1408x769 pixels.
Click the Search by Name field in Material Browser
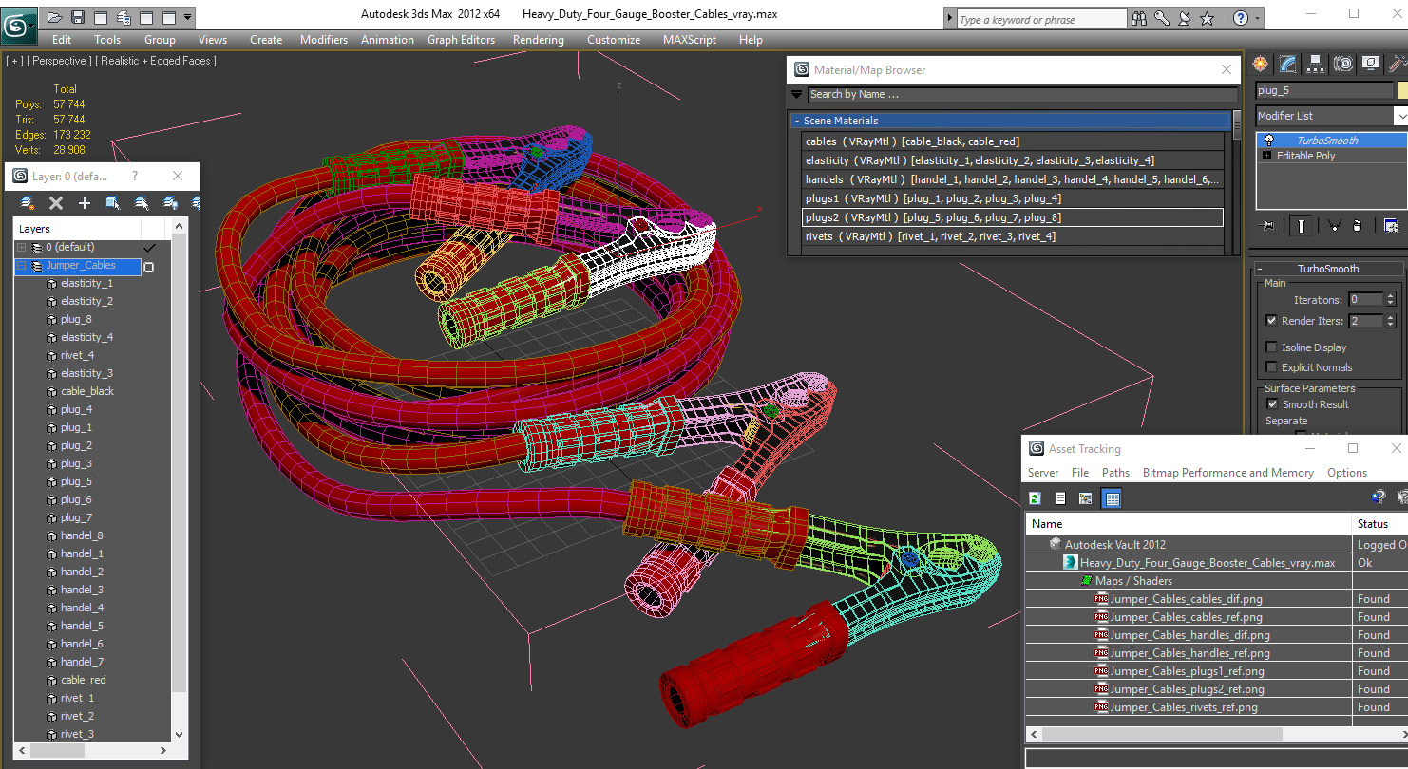pyautogui.click(x=1022, y=94)
